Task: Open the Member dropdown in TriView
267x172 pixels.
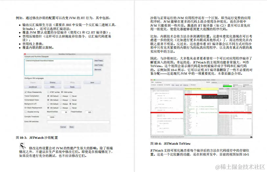Action: tap(231, 83)
